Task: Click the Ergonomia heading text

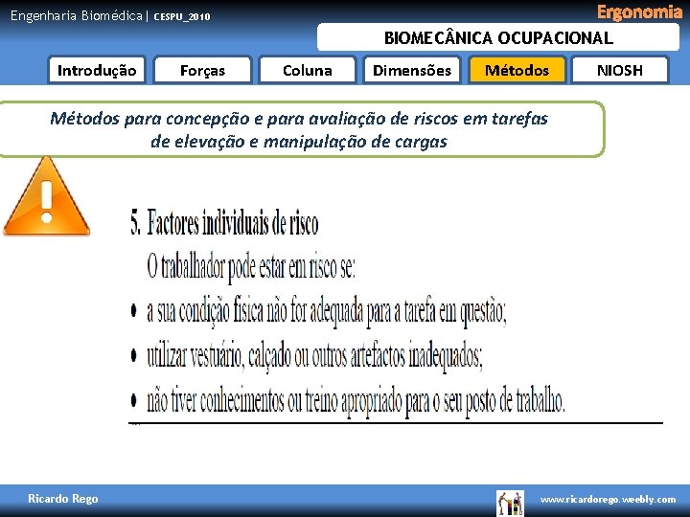Action: point(639,11)
